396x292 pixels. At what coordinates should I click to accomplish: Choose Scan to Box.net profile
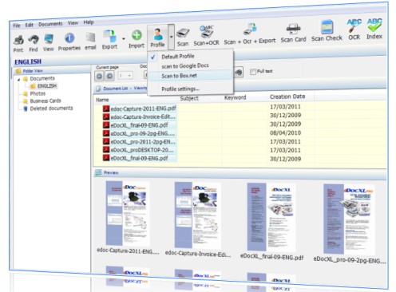(179, 76)
